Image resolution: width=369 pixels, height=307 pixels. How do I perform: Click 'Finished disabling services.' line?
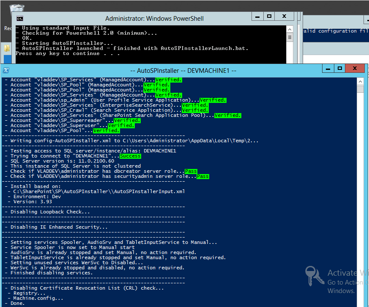(49, 273)
